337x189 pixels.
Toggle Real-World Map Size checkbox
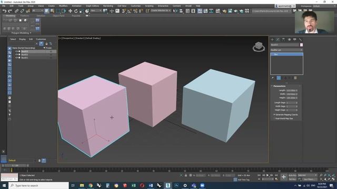(x=274, y=118)
